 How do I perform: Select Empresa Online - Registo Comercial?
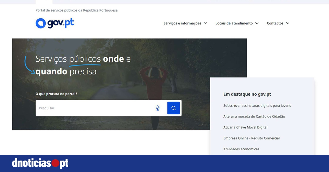tap(251, 138)
